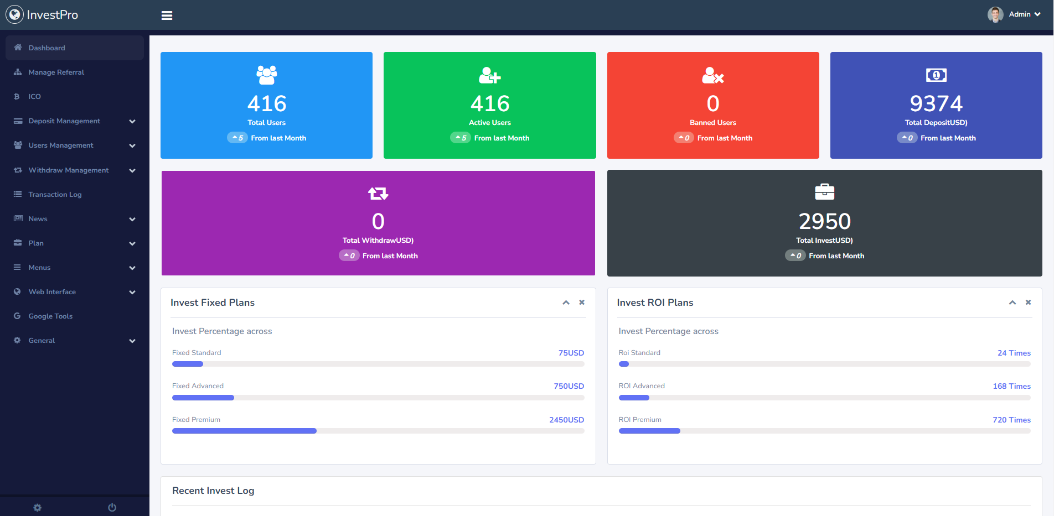The height and width of the screenshot is (516, 1054).
Task: Click the hamburger menu icon in header
Action: pos(167,15)
